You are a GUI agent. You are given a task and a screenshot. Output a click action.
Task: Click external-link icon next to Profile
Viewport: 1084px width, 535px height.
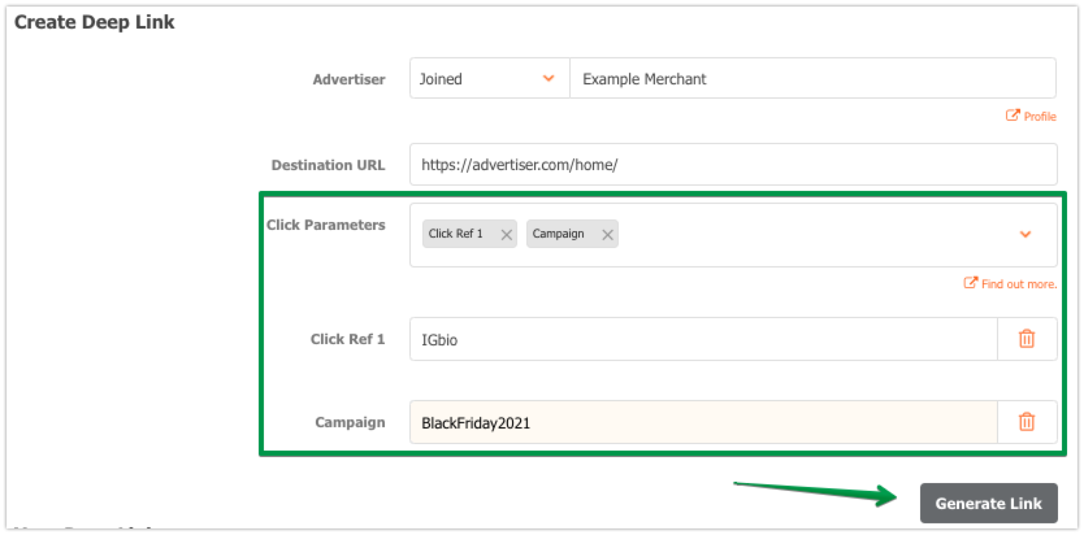1013,116
